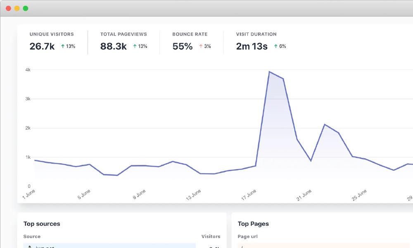Click the green maximize window button
The width and height of the screenshot is (413, 248).
coord(26,8)
